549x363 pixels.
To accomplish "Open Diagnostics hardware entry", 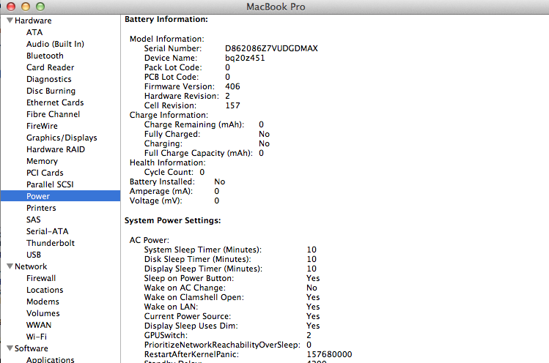I will 48,79.
